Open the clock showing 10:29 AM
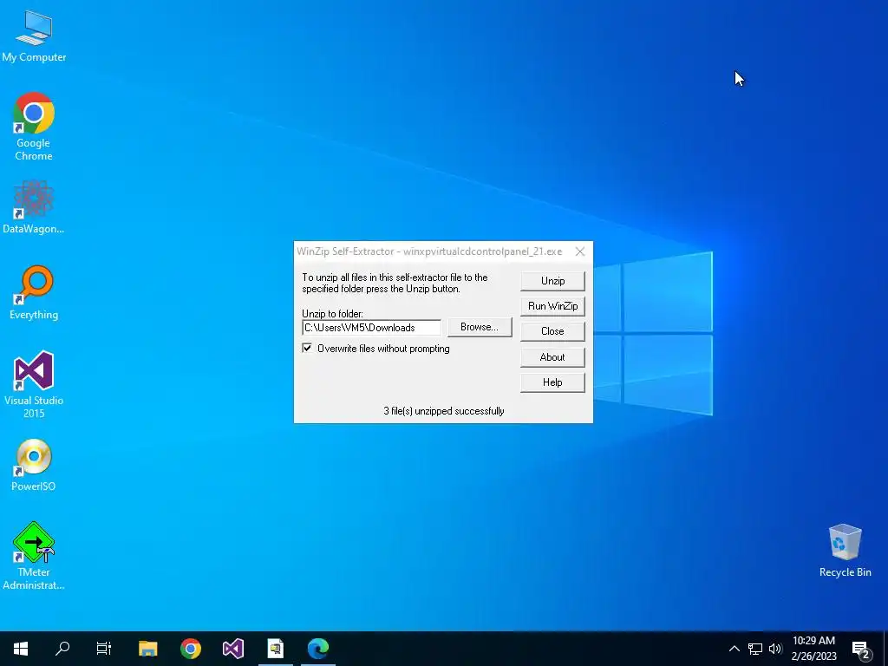The image size is (888, 666). [x=813, y=649]
